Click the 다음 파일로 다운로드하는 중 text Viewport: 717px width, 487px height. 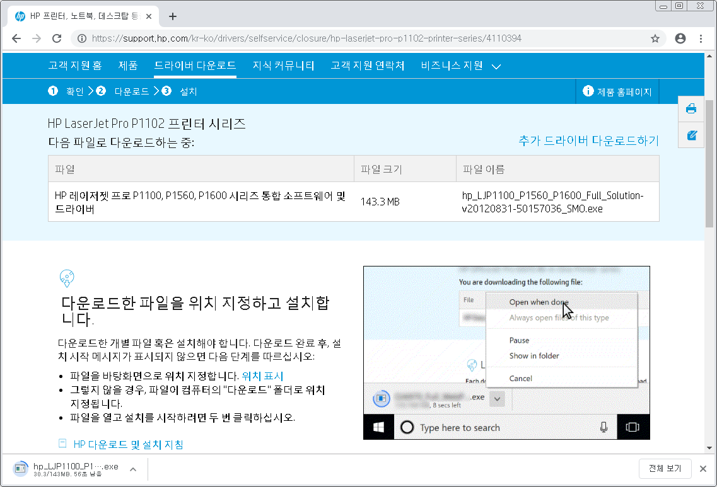tap(121, 142)
